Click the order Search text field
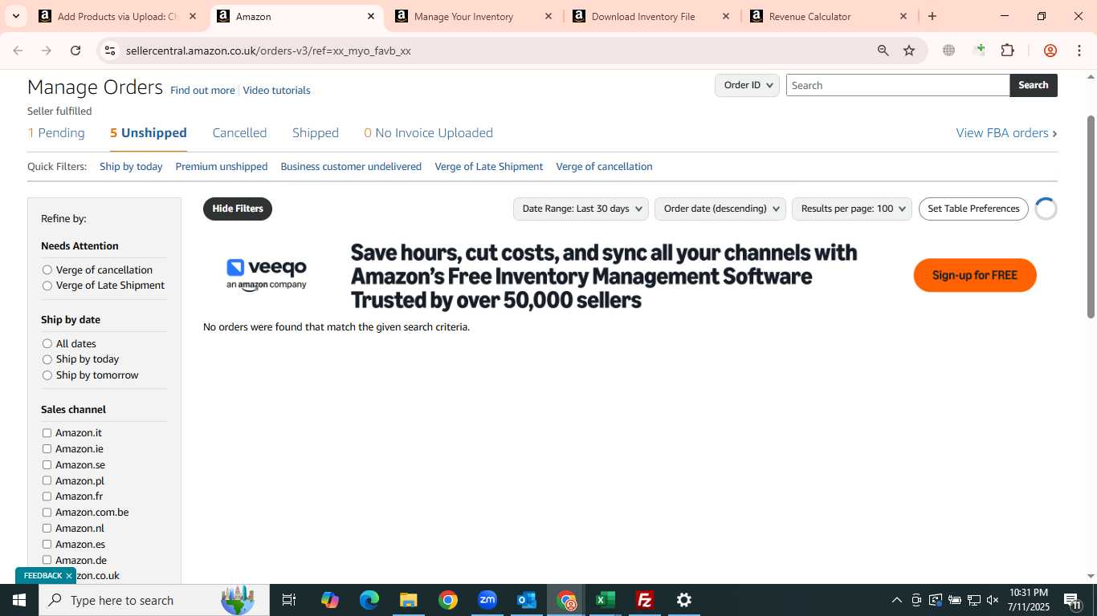Image resolution: width=1097 pixels, height=616 pixels. 898,85
